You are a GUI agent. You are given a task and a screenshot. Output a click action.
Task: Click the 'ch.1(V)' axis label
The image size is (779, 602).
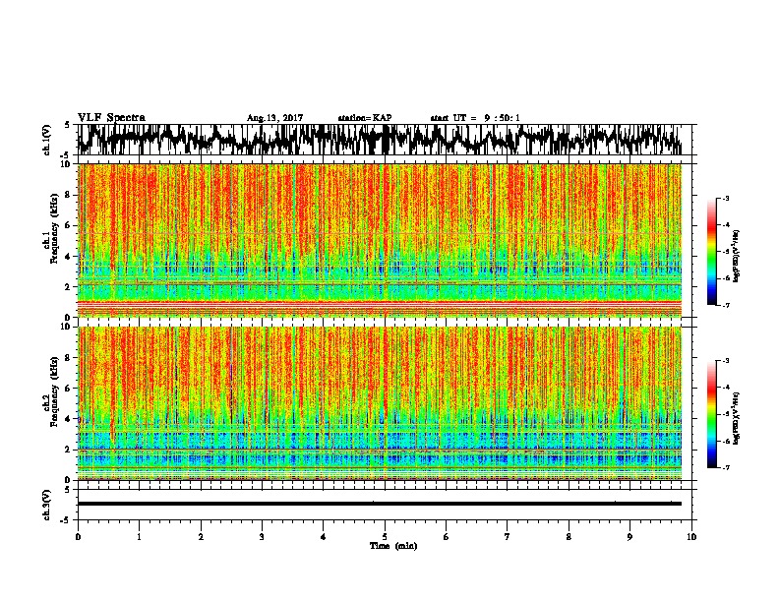(47, 140)
